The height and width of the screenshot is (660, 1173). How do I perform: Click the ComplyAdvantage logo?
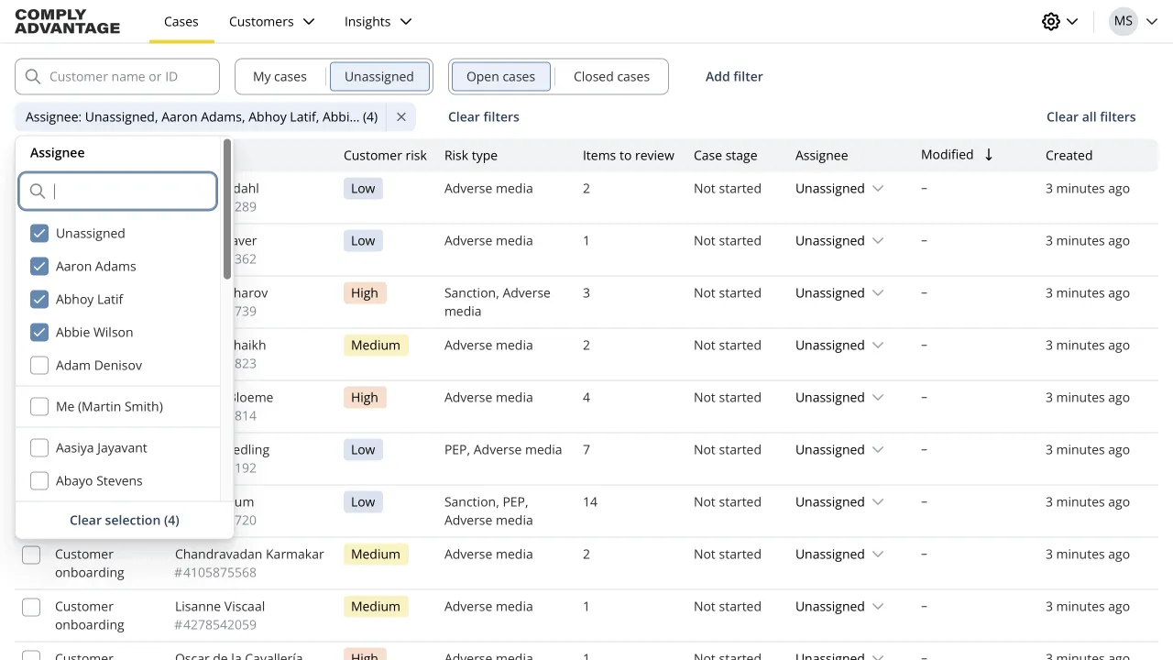(x=66, y=21)
